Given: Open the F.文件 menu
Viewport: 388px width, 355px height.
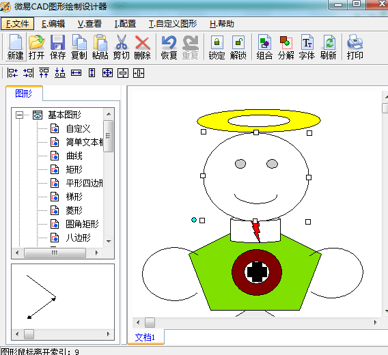Looking at the screenshot, I should pyautogui.click(x=17, y=24).
